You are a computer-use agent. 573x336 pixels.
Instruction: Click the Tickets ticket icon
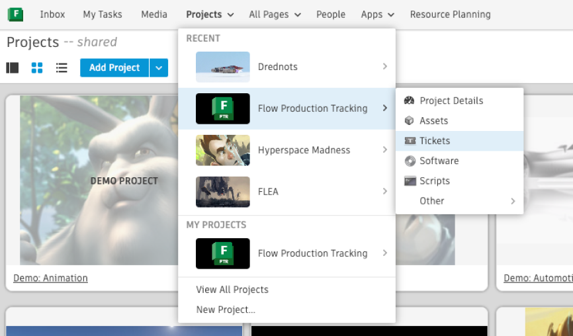(410, 141)
